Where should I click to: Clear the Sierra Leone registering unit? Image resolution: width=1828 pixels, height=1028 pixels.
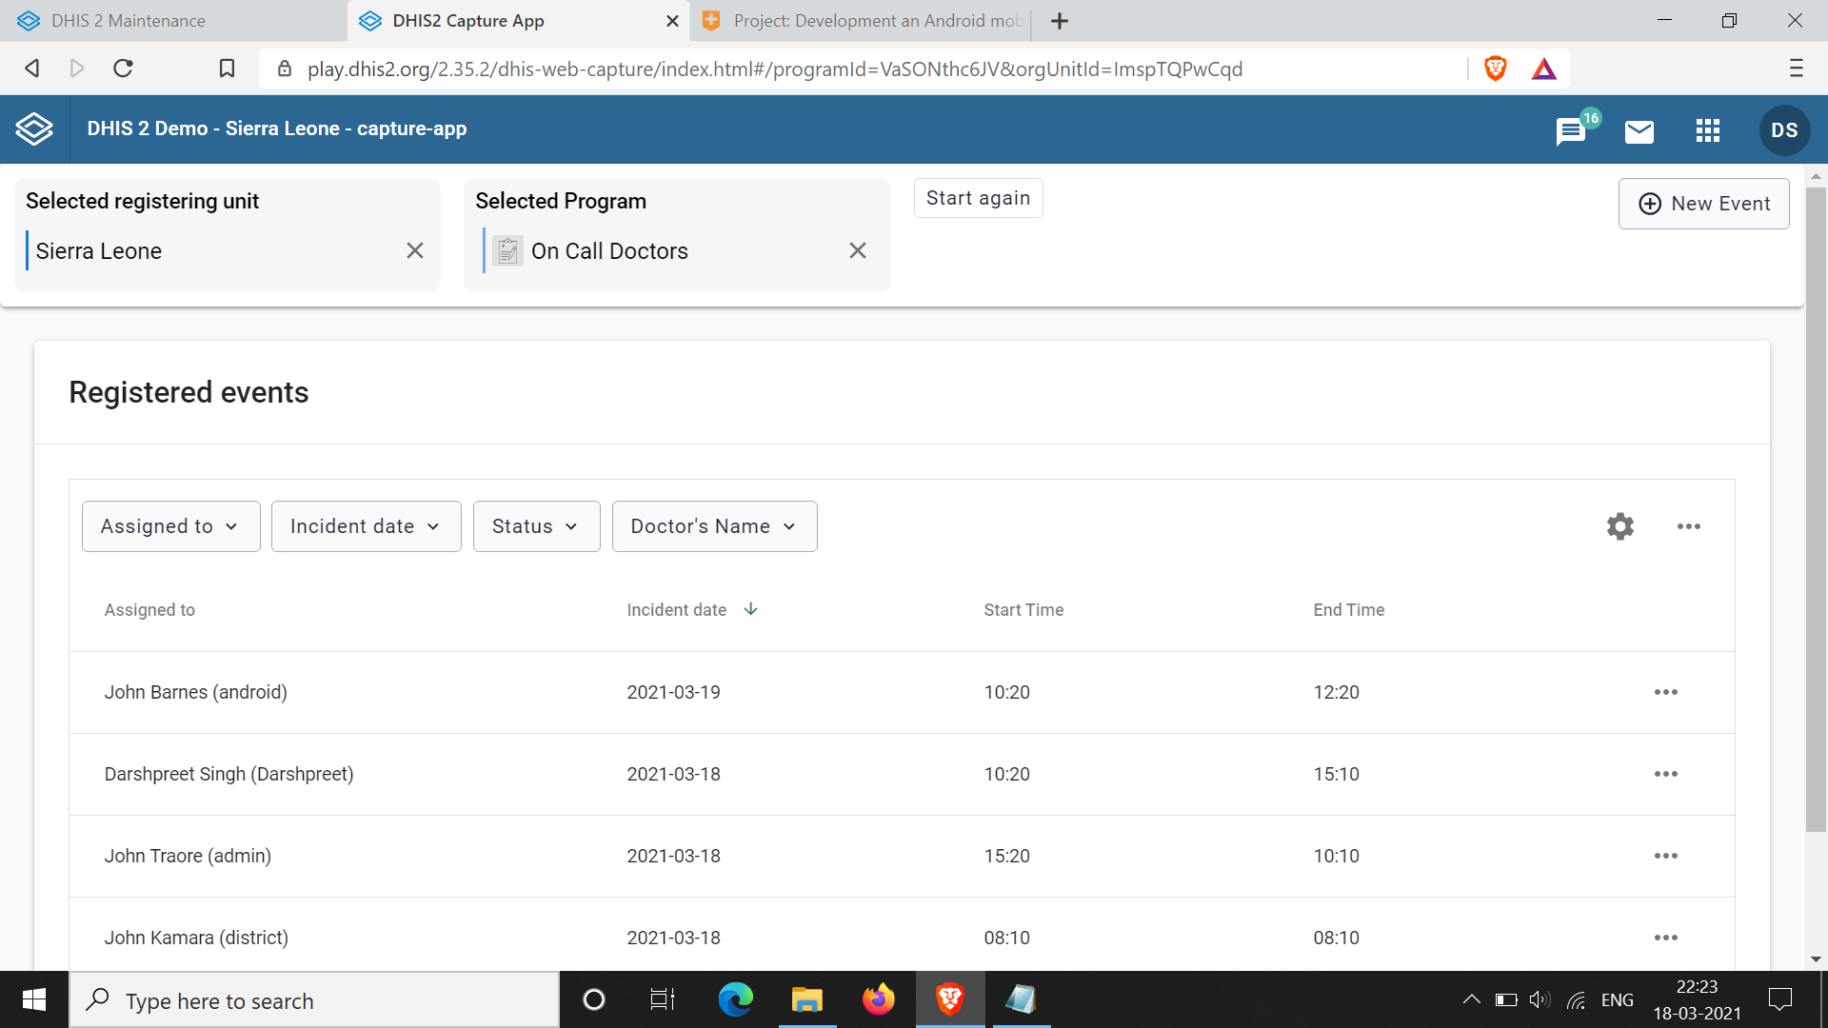pyautogui.click(x=415, y=250)
